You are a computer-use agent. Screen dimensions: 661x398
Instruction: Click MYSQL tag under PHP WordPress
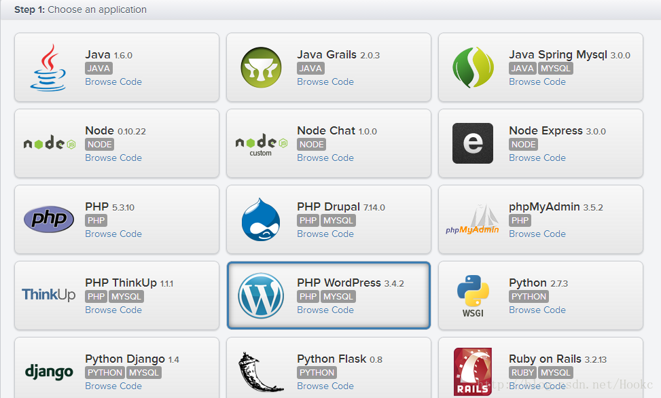[338, 296]
